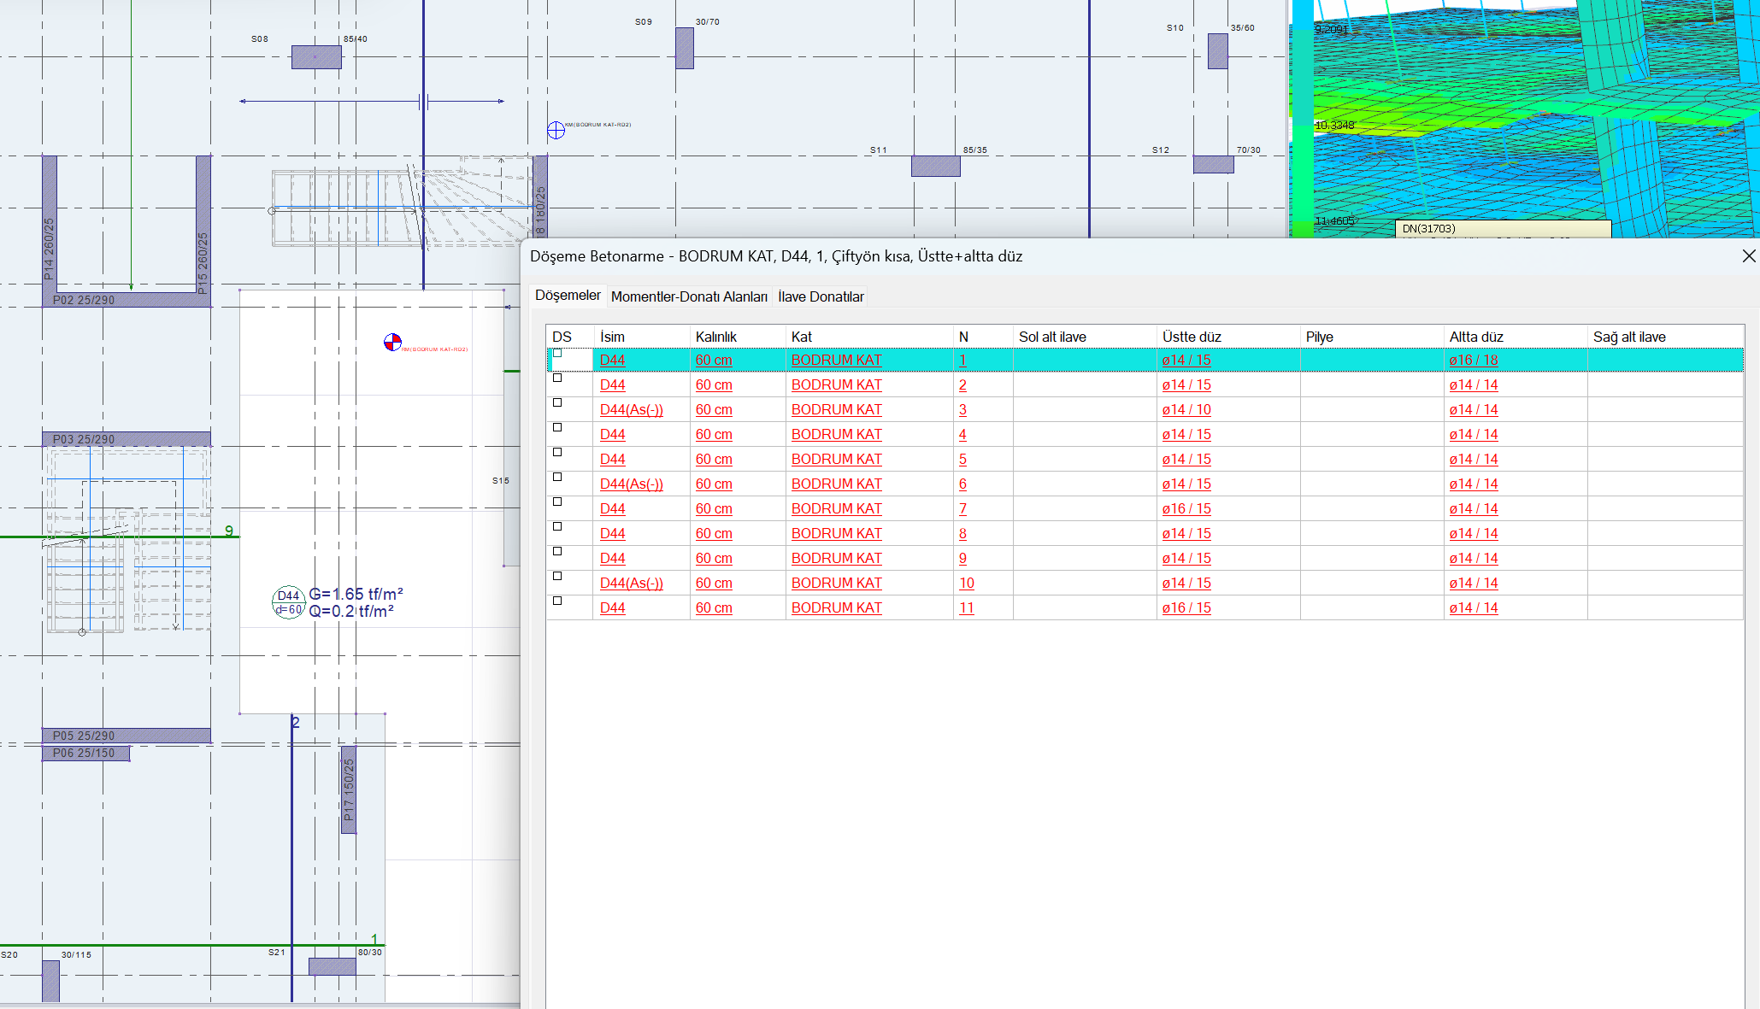
Task: Click the Pilye column header
Action: [x=1372, y=337]
